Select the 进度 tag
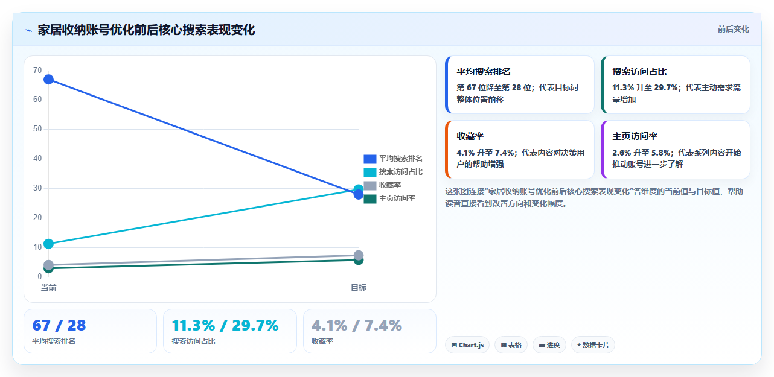This screenshot has width=774, height=377. (x=549, y=345)
